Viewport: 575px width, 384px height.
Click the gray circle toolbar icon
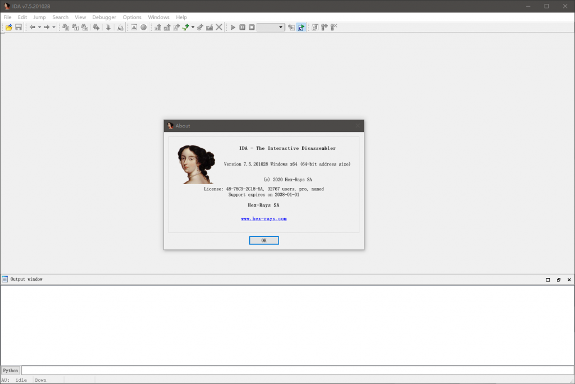[144, 27]
